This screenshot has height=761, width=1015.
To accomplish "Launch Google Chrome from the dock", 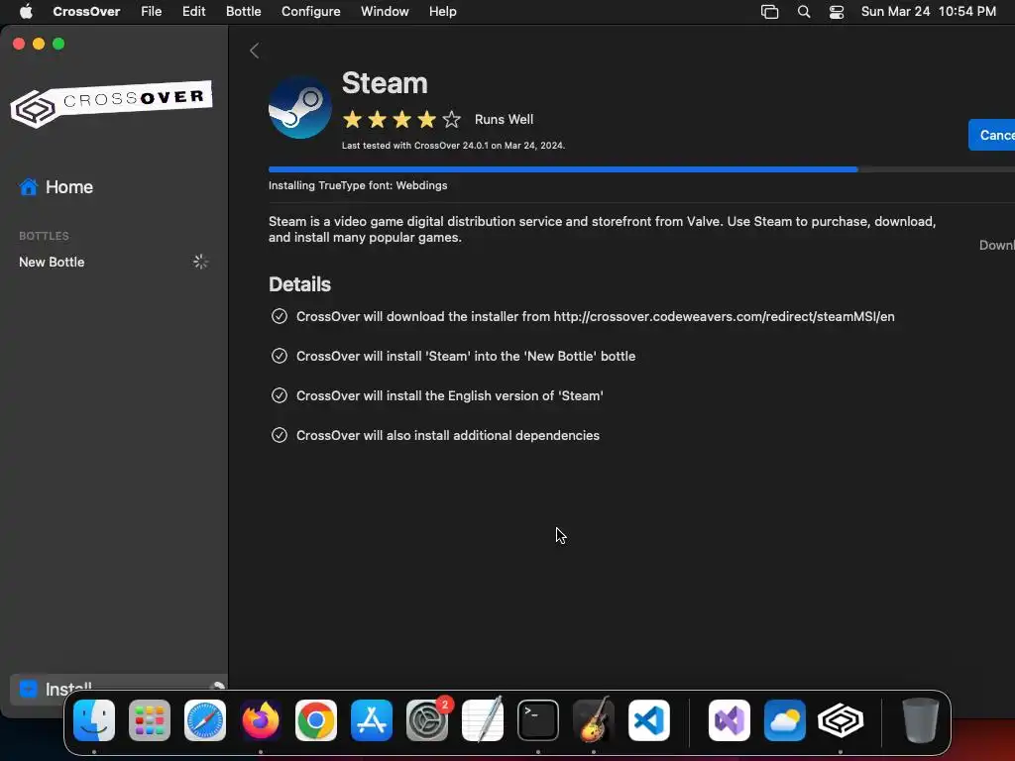I will (316, 719).
